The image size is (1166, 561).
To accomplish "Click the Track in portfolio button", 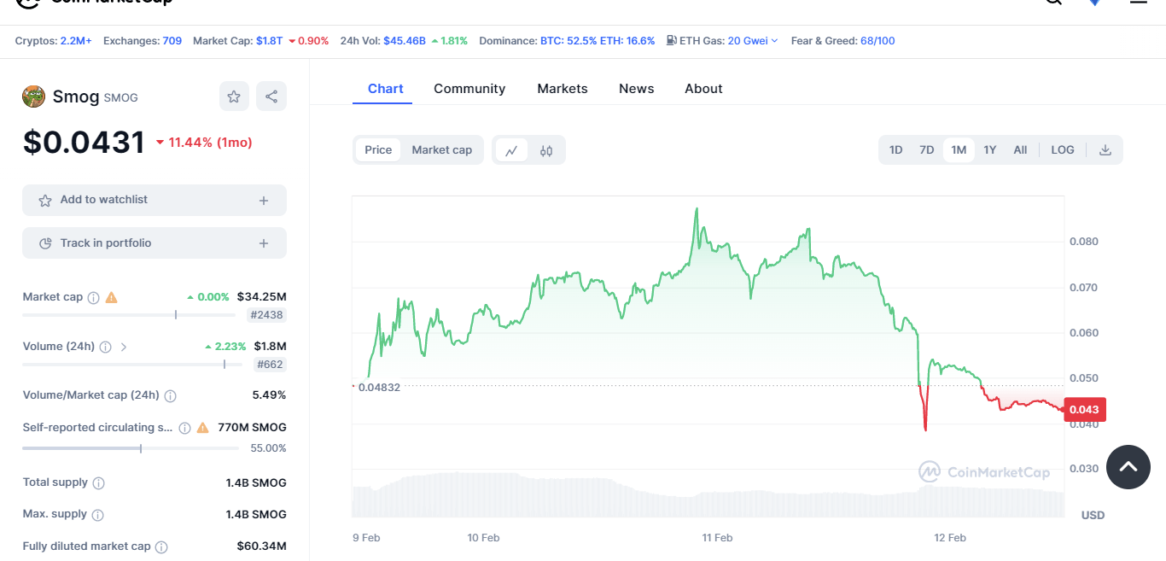I will pyautogui.click(x=154, y=243).
